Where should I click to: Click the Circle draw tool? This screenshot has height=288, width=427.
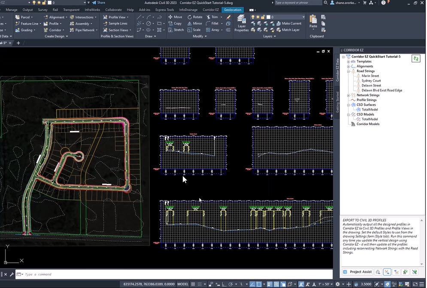(148, 24)
